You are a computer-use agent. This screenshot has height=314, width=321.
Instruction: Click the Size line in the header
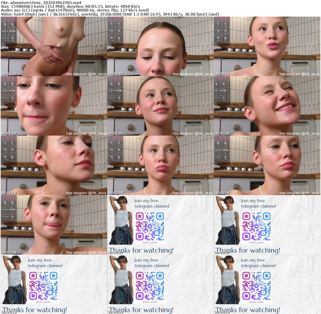70,7
